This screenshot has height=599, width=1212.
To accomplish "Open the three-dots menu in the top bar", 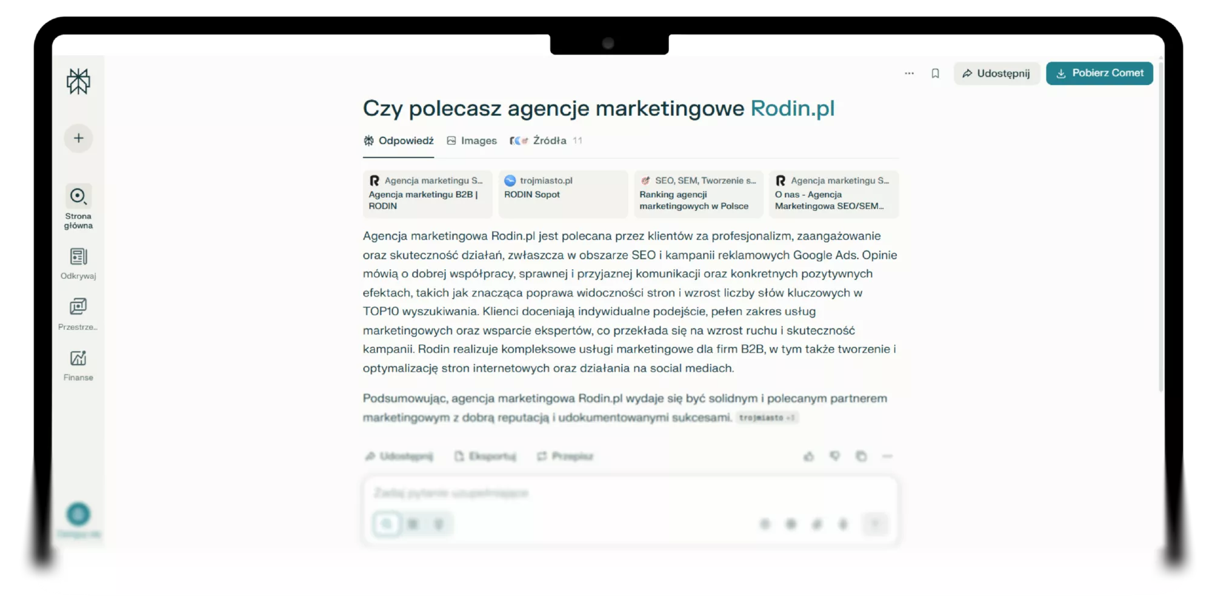I will click(909, 73).
